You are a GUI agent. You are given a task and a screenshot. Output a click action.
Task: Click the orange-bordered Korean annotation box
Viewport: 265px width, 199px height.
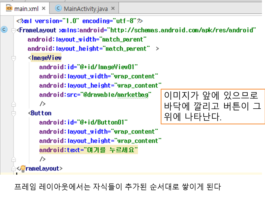click(213, 106)
